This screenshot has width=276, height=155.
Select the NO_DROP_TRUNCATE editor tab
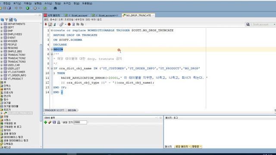(x=138, y=15)
